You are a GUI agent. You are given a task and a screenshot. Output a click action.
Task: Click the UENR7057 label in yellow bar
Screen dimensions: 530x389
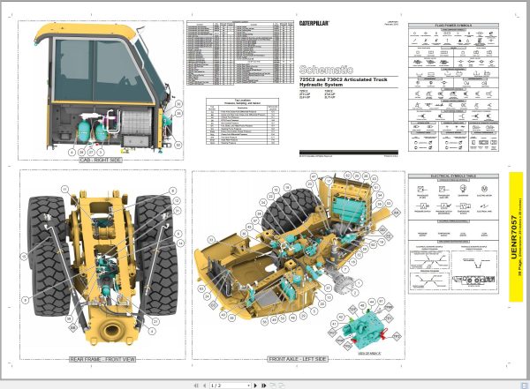click(x=514, y=237)
